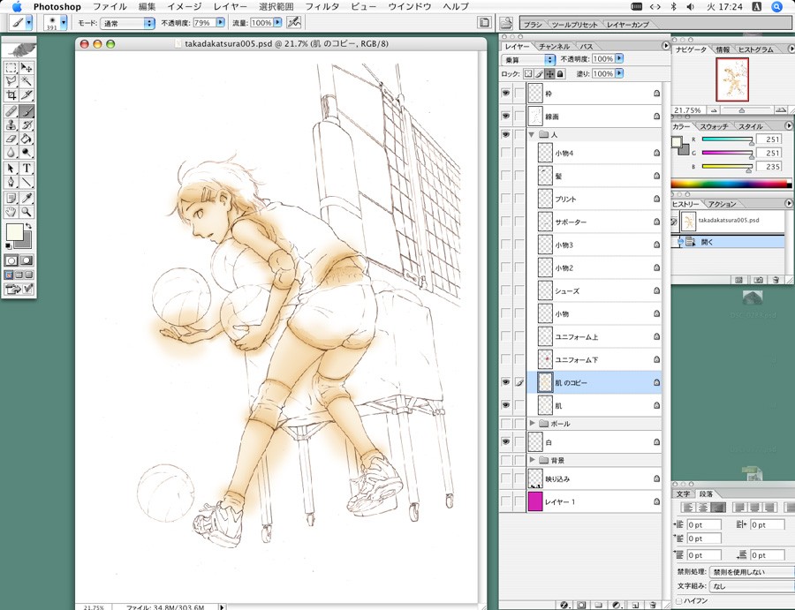This screenshot has width=795, height=610.
Task: Hide the 白 layer
Action: [505, 441]
